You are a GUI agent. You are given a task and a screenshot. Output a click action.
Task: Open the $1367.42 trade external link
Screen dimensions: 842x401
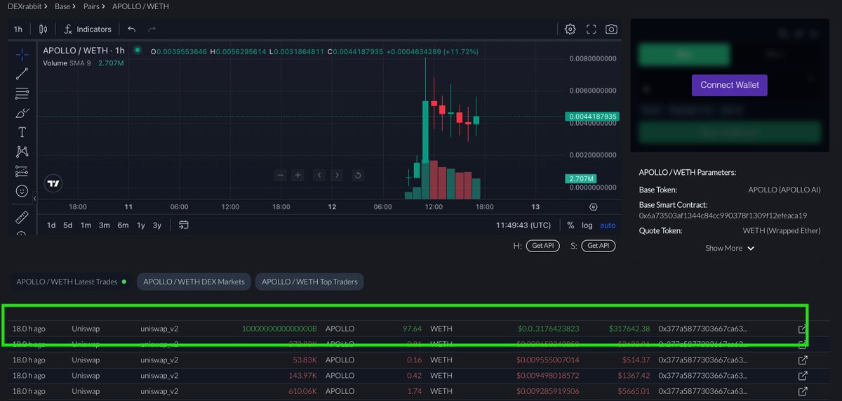point(803,376)
